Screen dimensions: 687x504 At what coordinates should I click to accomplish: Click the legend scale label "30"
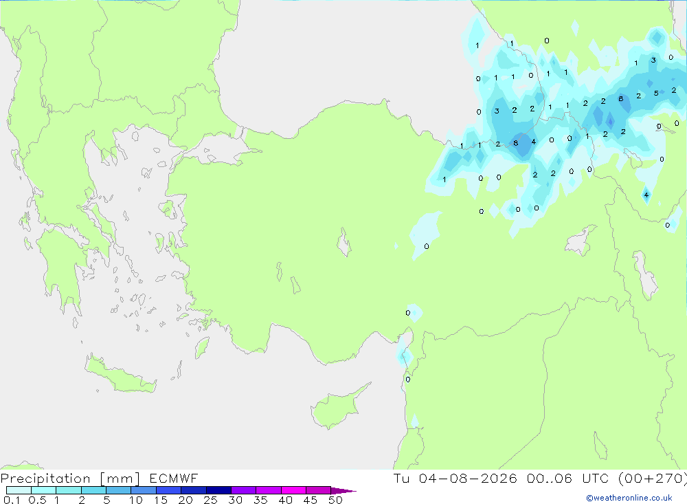pos(235,500)
